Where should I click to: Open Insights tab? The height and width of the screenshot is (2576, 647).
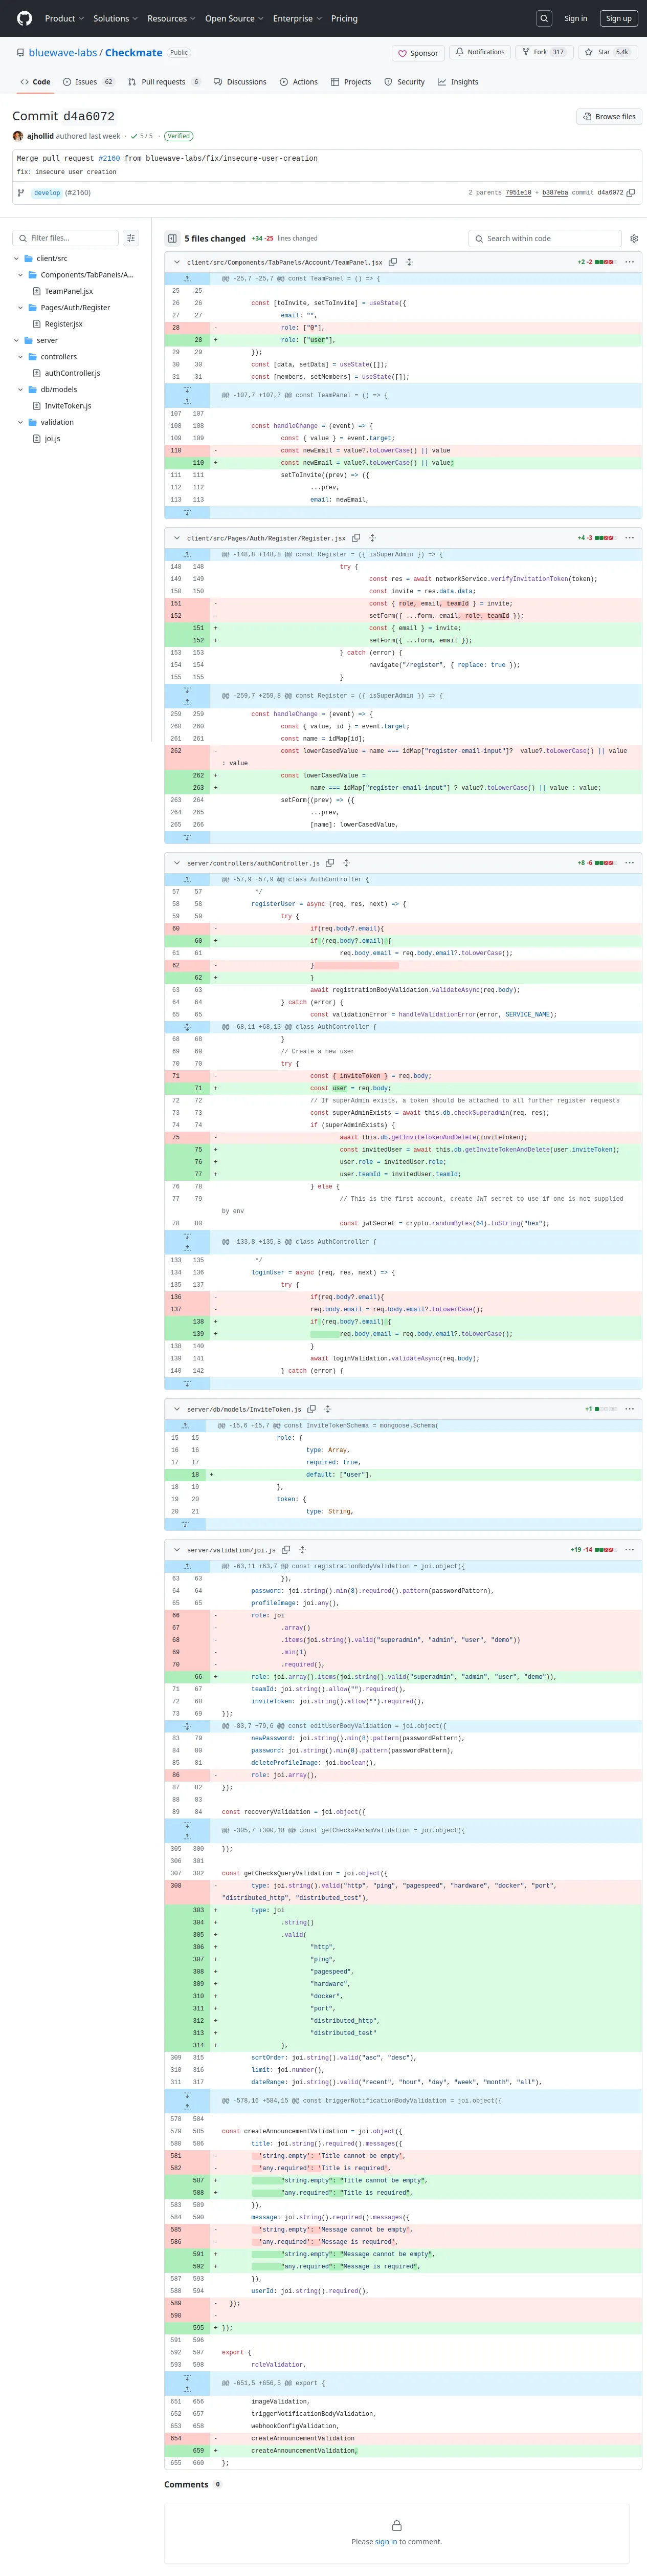tap(458, 82)
